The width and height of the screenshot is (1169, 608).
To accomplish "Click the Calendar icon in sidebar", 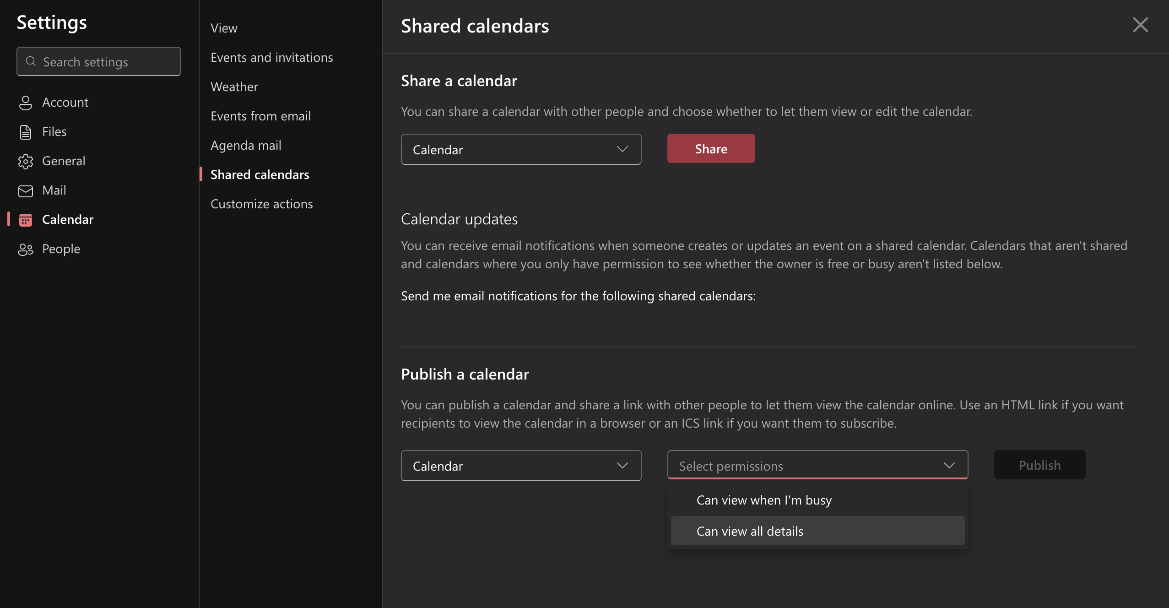I will [26, 220].
